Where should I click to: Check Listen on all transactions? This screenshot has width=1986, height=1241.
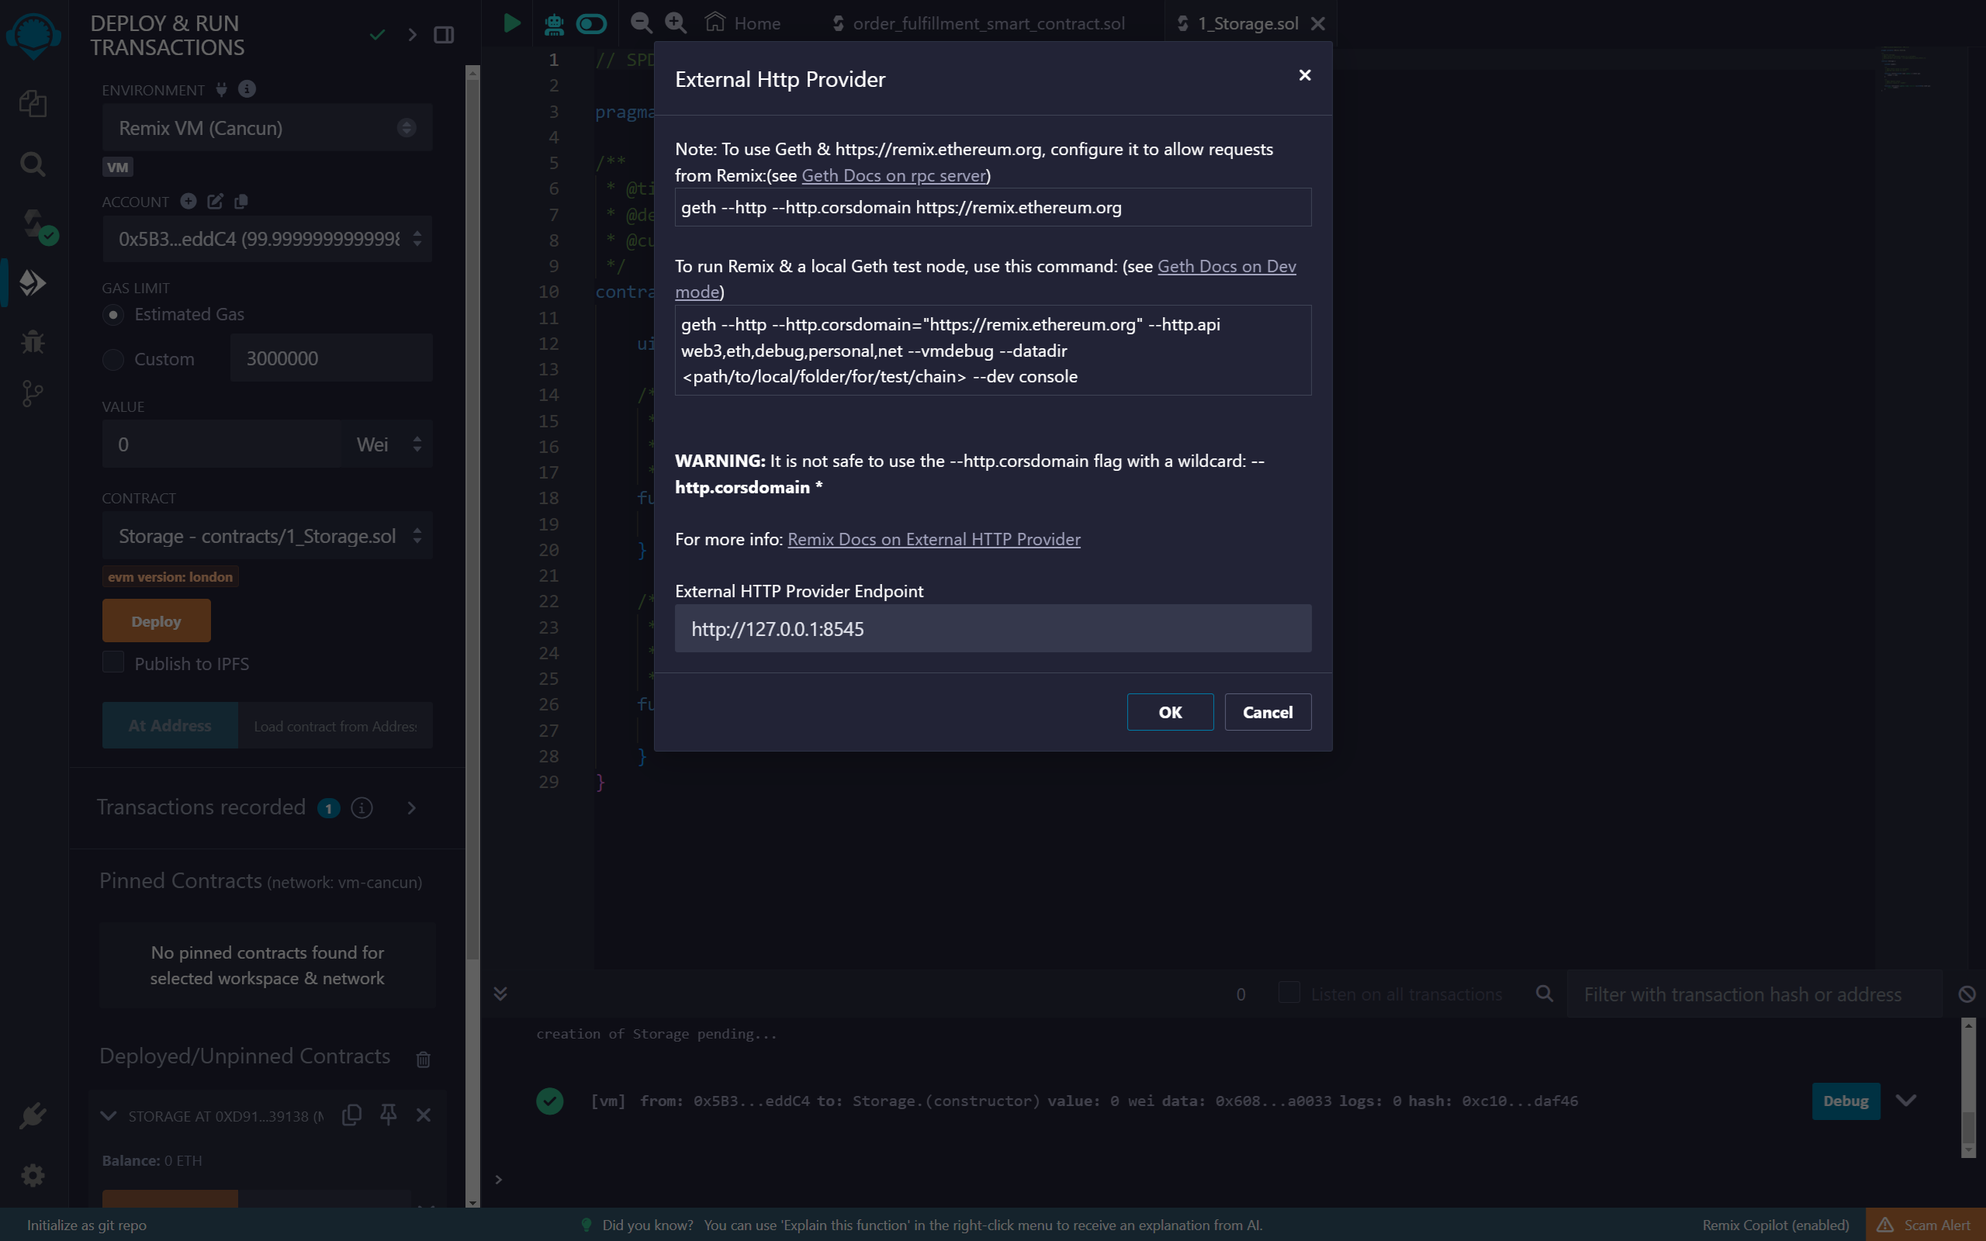point(1289,992)
